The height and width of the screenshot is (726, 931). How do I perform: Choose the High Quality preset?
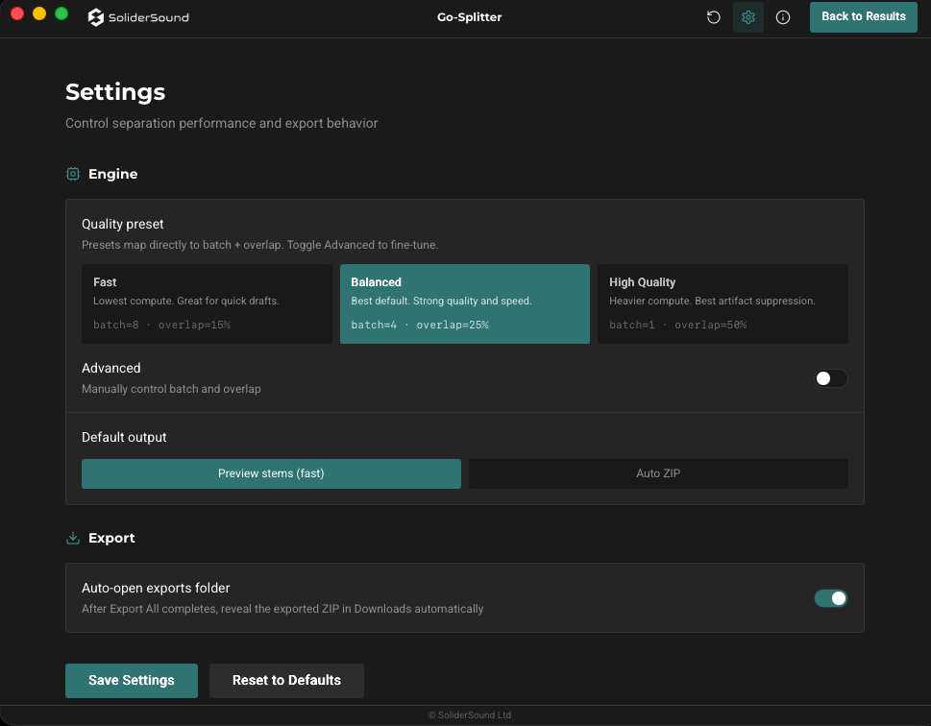pos(723,303)
